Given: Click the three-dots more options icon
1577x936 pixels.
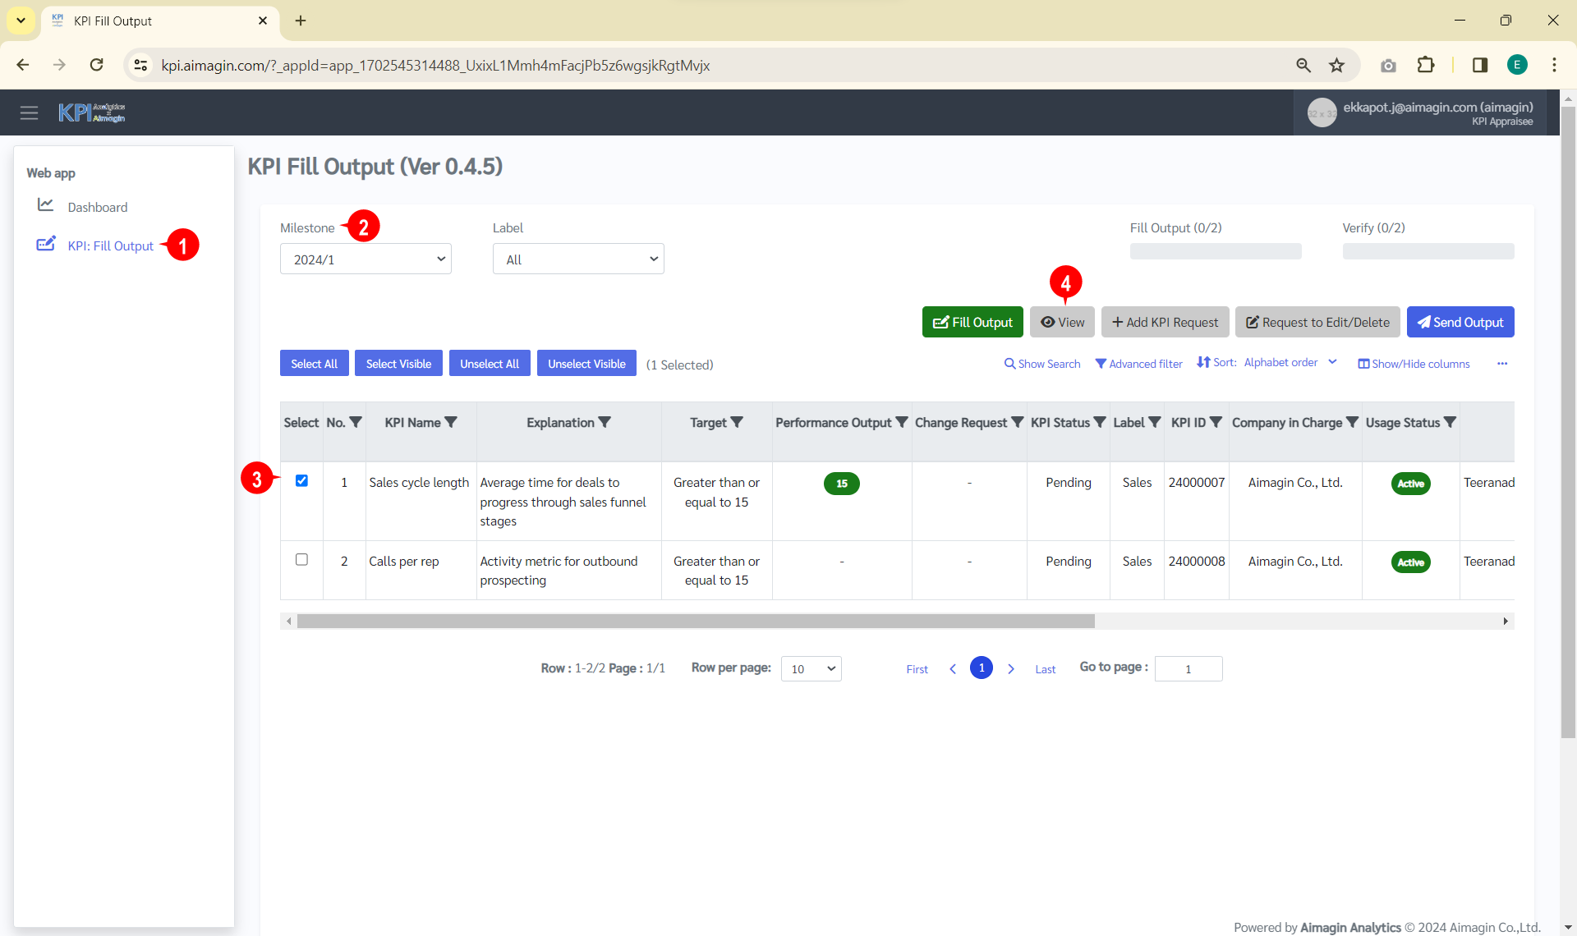Looking at the screenshot, I should pyautogui.click(x=1502, y=364).
